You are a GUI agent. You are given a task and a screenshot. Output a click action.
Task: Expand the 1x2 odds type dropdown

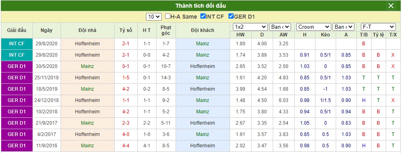(x=250, y=27)
